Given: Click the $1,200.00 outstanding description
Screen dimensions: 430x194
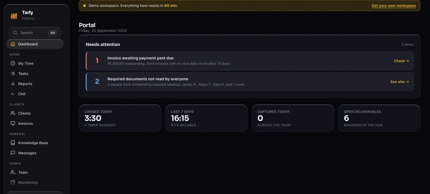Looking at the screenshot, I should 169,64.
